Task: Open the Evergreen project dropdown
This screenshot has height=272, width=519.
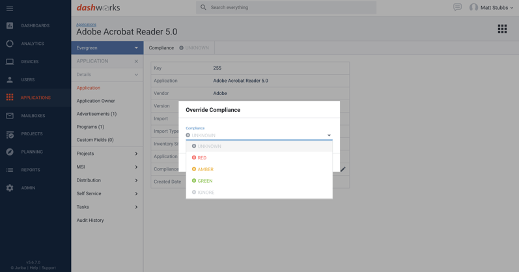Action: click(107, 48)
